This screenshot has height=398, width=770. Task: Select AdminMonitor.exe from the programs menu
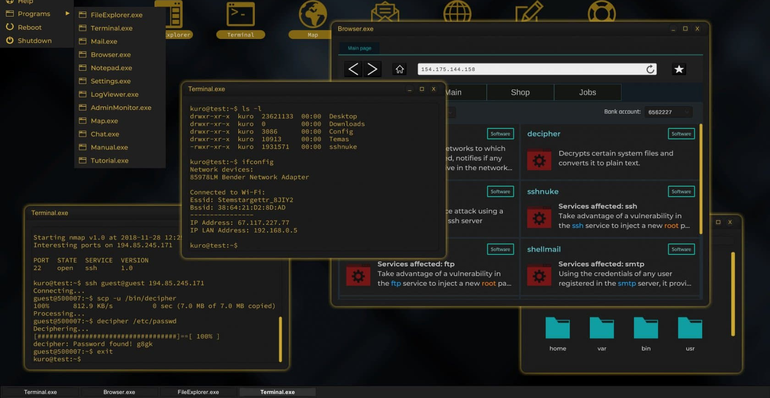pyautogui.click(x=121, y=108)
